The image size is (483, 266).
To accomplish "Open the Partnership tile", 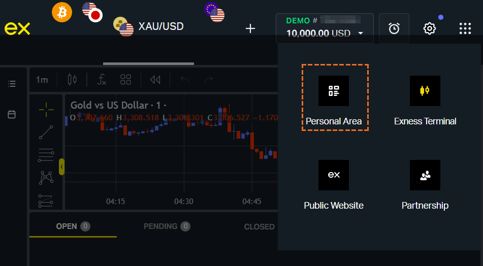I will coord(425,184).
